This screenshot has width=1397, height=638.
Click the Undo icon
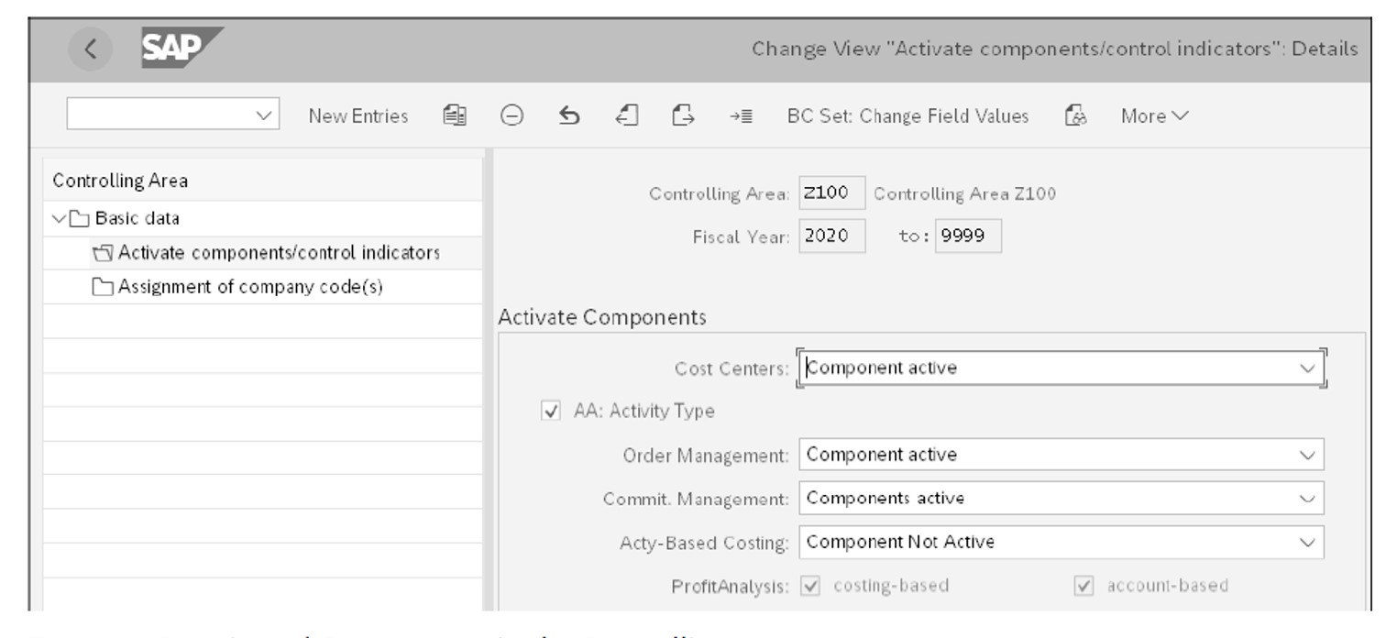pos(568,115)
